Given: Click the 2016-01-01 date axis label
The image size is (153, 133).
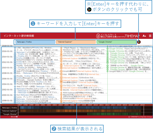Looking at the screenshot, I should coord(7,51).
